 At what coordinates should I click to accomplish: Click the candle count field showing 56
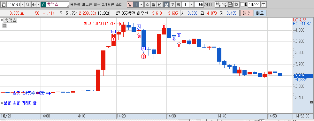click(x=199, y=4)
